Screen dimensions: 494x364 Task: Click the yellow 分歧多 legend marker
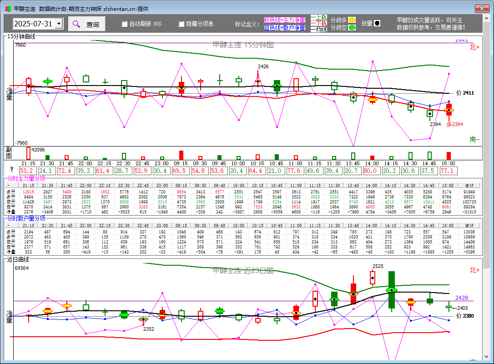tap(352, 20)
